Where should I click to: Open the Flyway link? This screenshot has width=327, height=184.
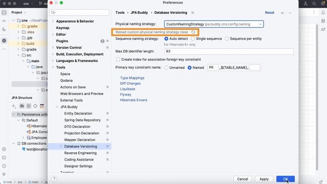click(x=126, y=95)
